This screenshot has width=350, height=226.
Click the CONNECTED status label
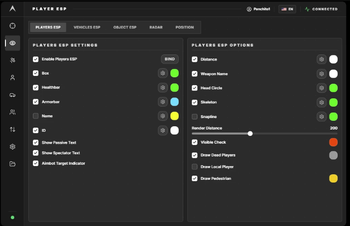[x=325, y=9]
